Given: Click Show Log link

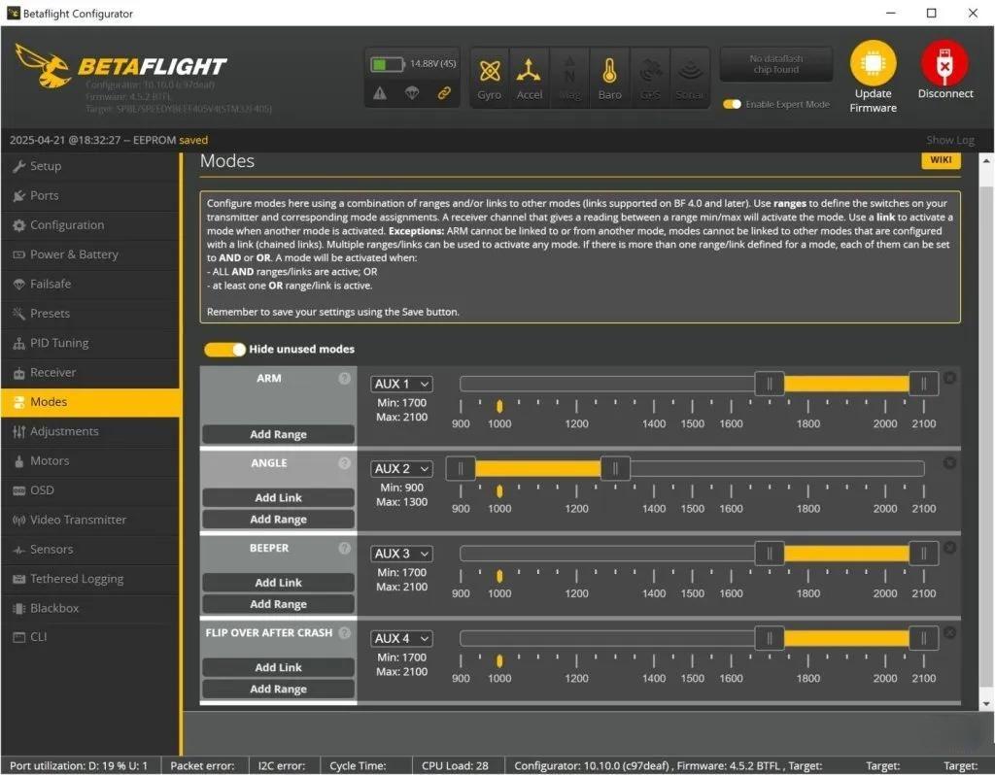Looking at the screenshot, I should coord(950,140).
